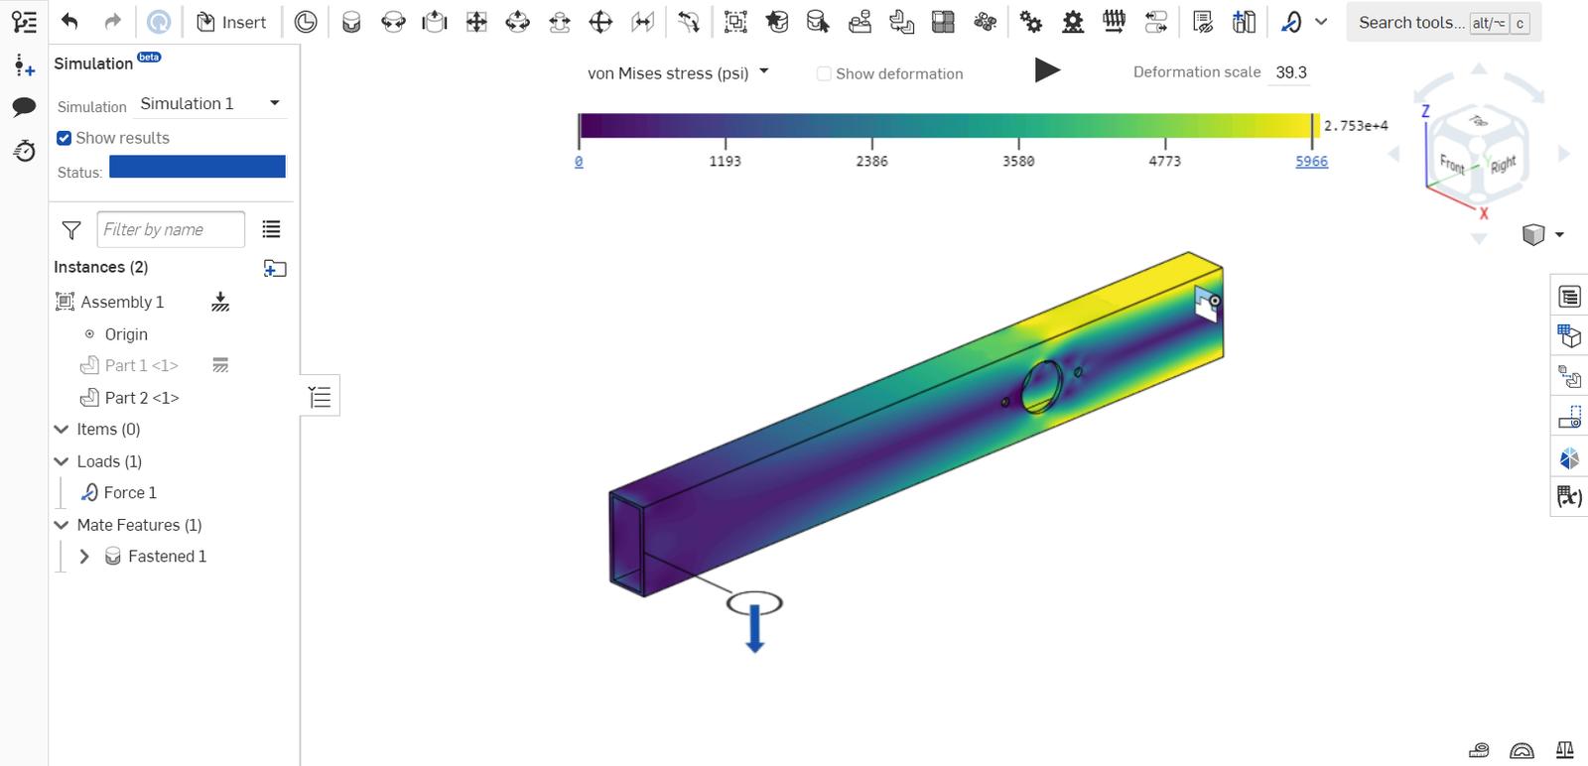The height and width of the screenshot is (766, 1588).
Task: Open the comments speech bubble icon
Action: [x=24, y=107]
